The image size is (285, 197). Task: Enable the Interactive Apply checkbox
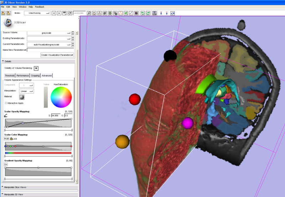point(6,103)
